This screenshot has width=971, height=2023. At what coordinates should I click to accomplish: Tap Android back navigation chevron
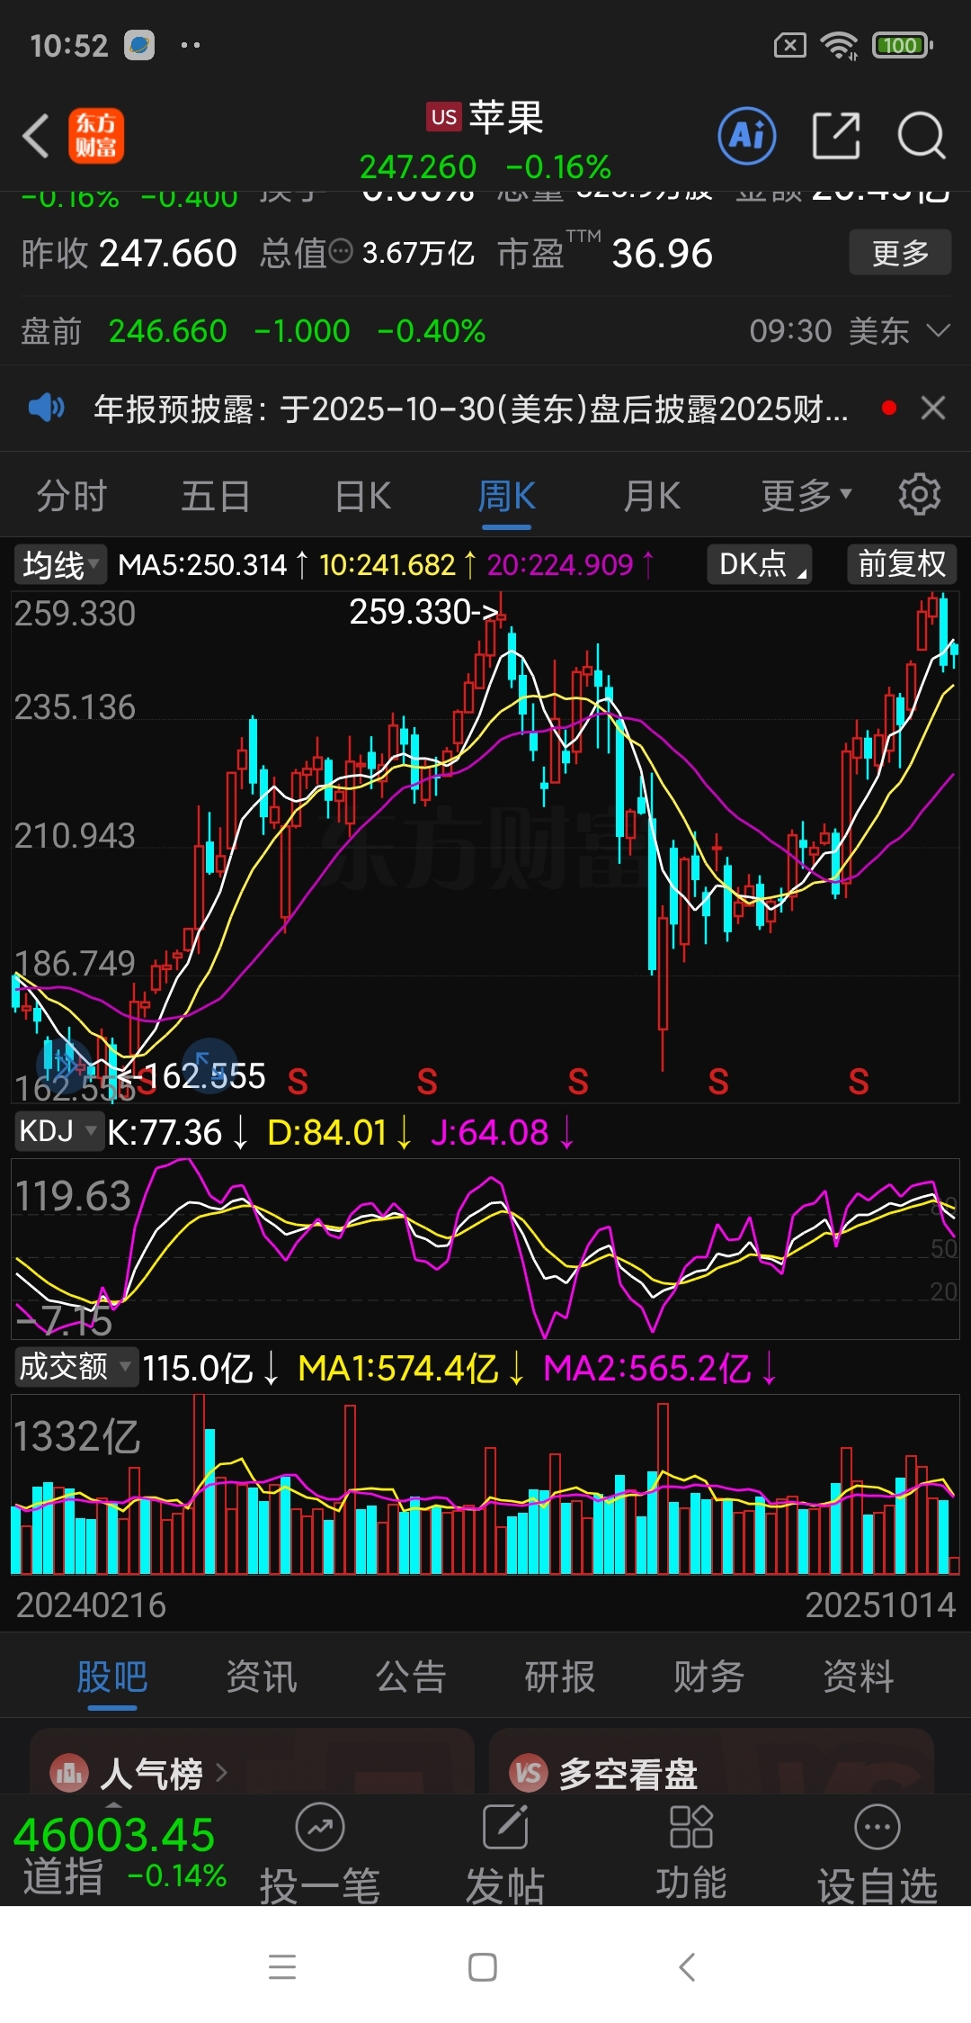pos(687,1967)
